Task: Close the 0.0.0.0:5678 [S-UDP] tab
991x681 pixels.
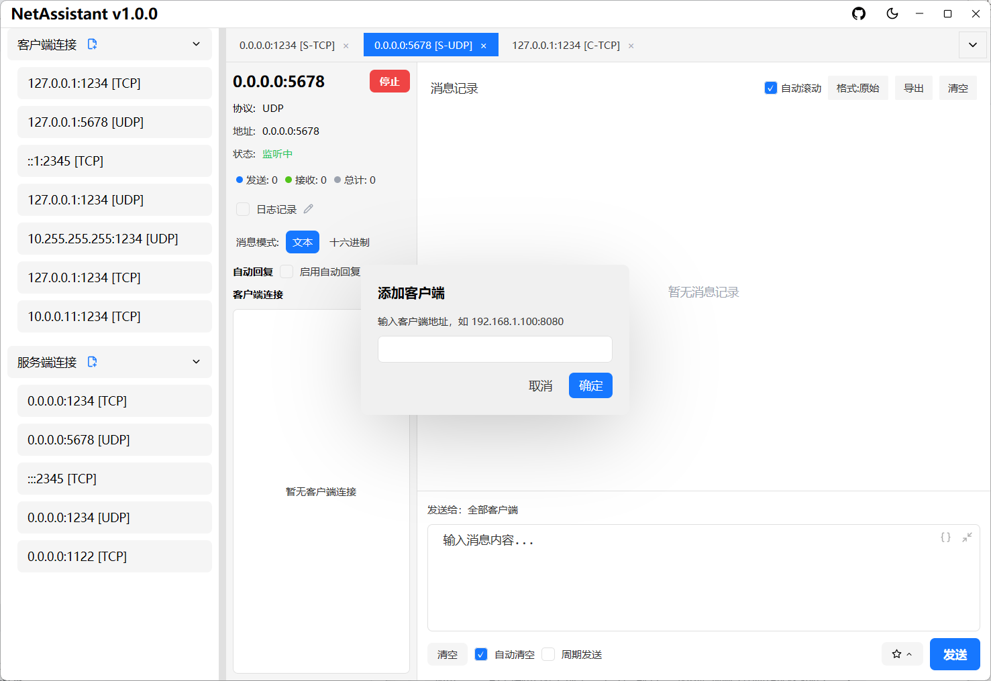Action: pyautogui.click(x=484, y=46)
